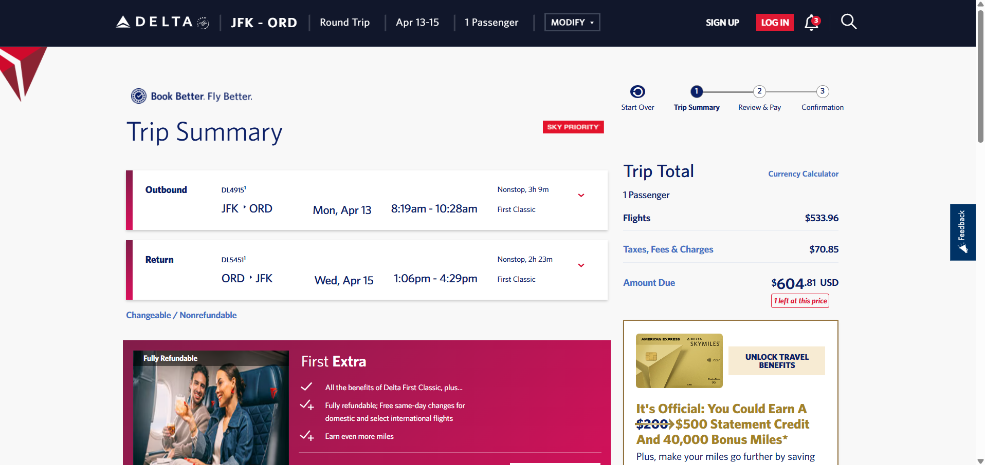Open the search magnifier icon
The width and height of the screenshot is (985, 465).
[x=848, y=22]
